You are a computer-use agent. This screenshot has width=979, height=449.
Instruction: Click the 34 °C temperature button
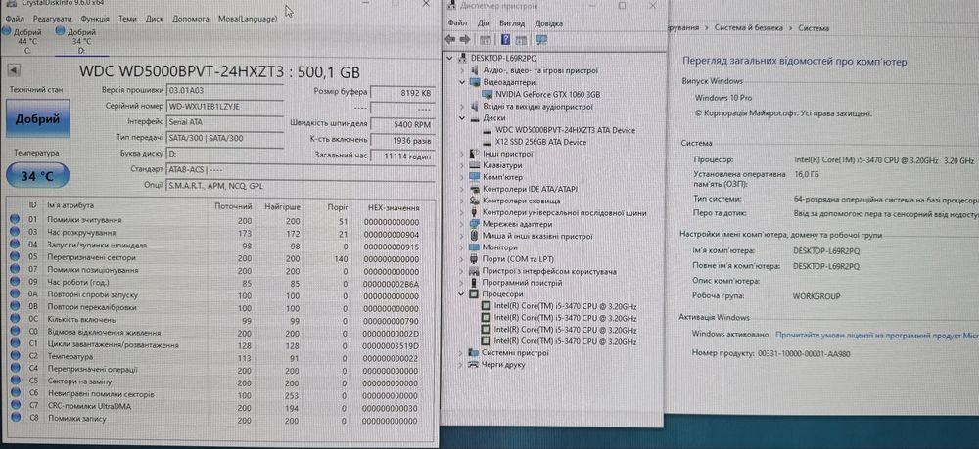(37, 176)
